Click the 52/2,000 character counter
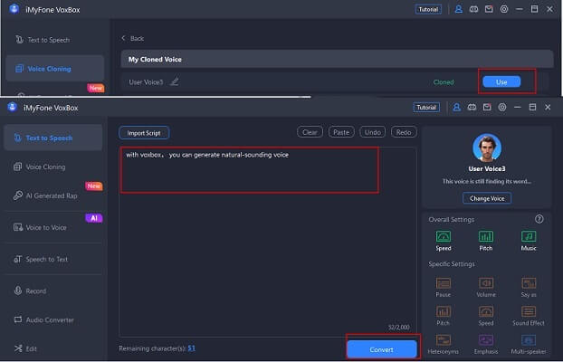 pos(399,328)
